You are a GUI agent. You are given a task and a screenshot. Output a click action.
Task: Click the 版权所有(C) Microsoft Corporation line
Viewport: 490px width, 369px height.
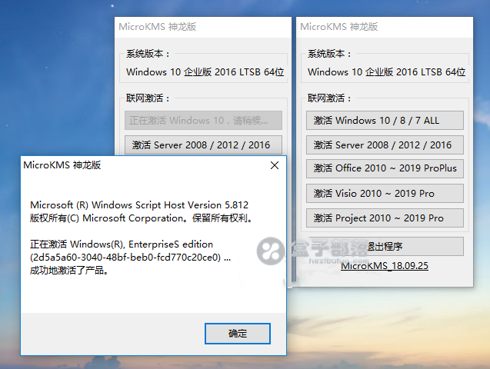coord(142,218)
